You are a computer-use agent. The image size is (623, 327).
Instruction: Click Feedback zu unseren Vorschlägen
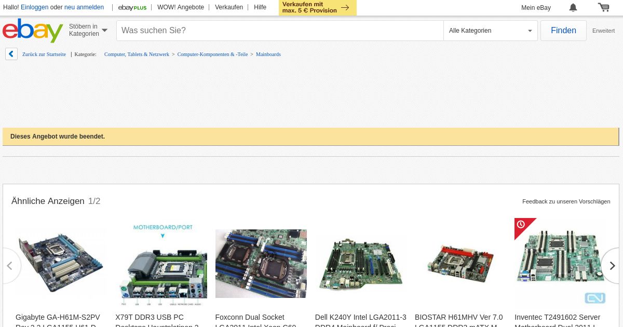[x=566, y=201]
